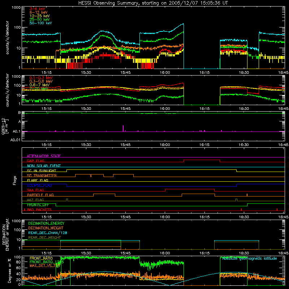Click the 16:30 tick label under the decimation panel
289x289 pixels.
coord(243,253)
